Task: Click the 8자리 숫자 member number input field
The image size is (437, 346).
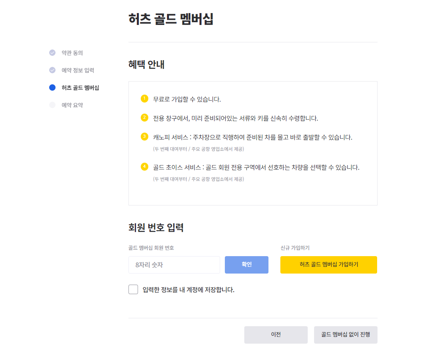Action: tap(174, 264)
